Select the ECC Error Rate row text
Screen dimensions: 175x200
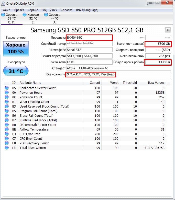point(30,134)
